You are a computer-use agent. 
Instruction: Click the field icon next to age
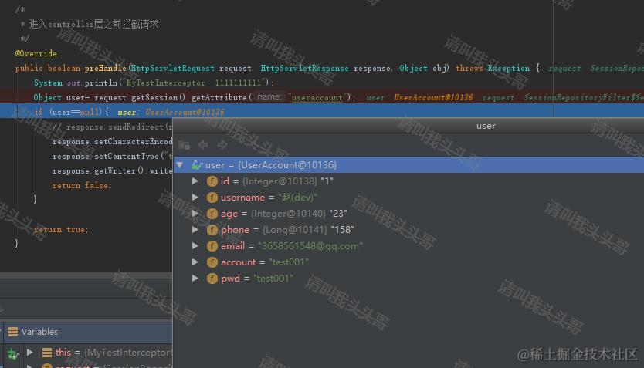point(212,214)
